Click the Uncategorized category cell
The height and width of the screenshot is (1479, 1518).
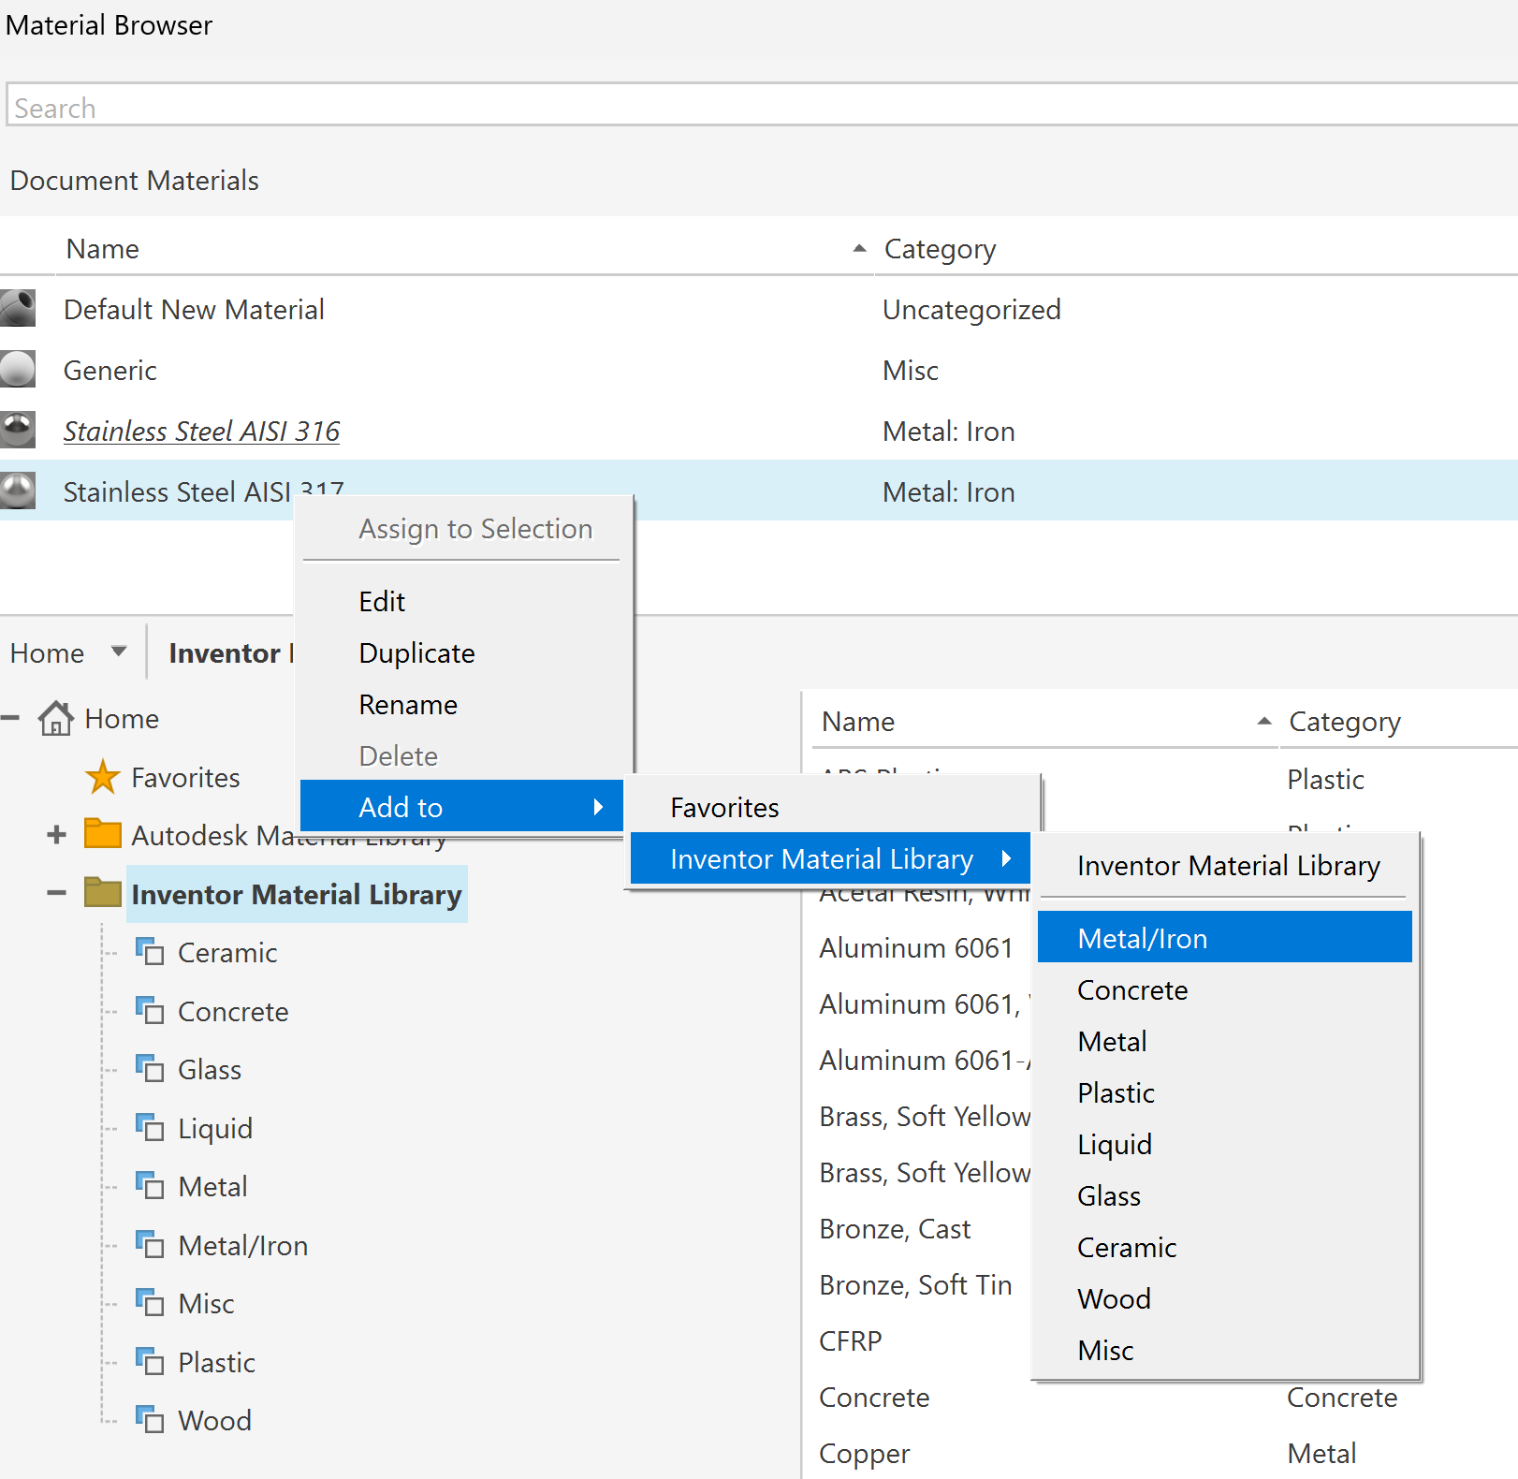(x=972, y=309)
